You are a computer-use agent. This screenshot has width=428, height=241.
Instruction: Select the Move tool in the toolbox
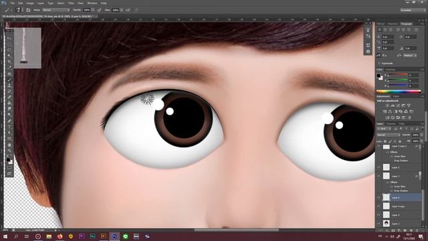pos(9,38)
